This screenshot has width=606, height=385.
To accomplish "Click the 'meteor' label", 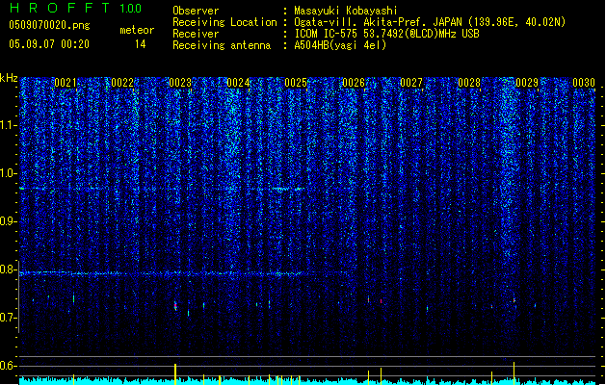I will click(x=137, y=30).
